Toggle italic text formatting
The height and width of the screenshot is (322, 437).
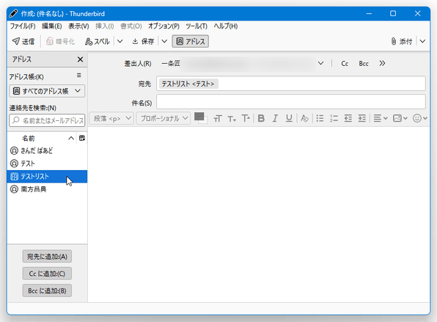pyautogui.click(x=276, y=119)
